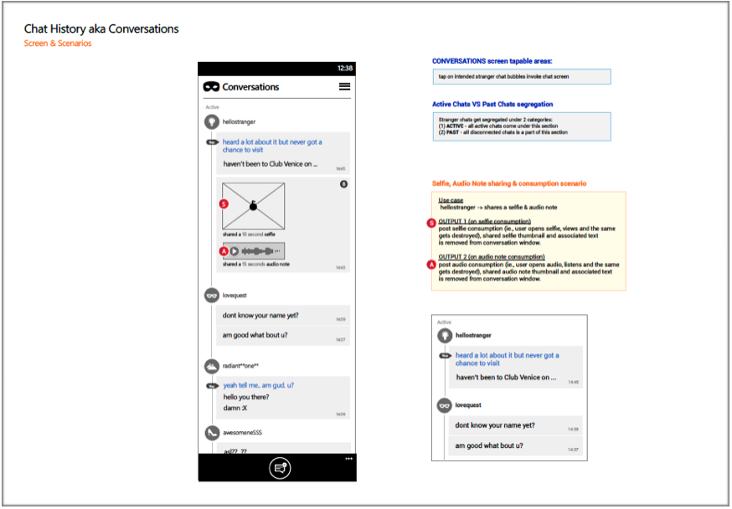Click the "Selfie, Audio Note sharing & consumption scenario" heading
This screenshot has height=509, width=732.
509,183
